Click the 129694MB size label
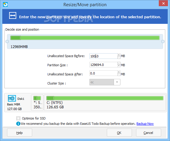Image resolution: width=170 pixels, height=141 pixels. (19, 47)
